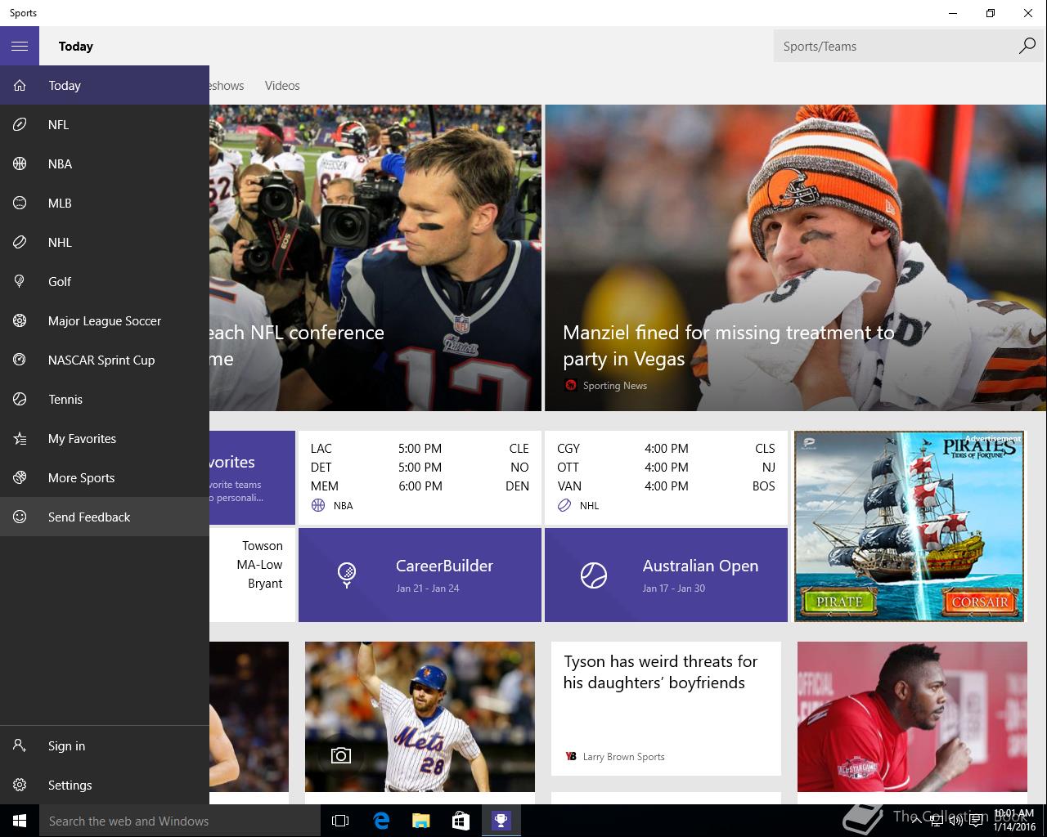The height and width of the screenshot is (837, 1047).
Task: Click the My Favorites star icon
Action: tap(20, 438)
